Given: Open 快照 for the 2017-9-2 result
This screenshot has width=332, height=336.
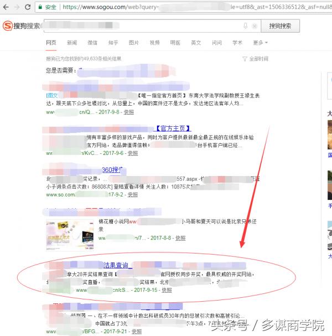Looking at the screenshot, I should [133, 195].
